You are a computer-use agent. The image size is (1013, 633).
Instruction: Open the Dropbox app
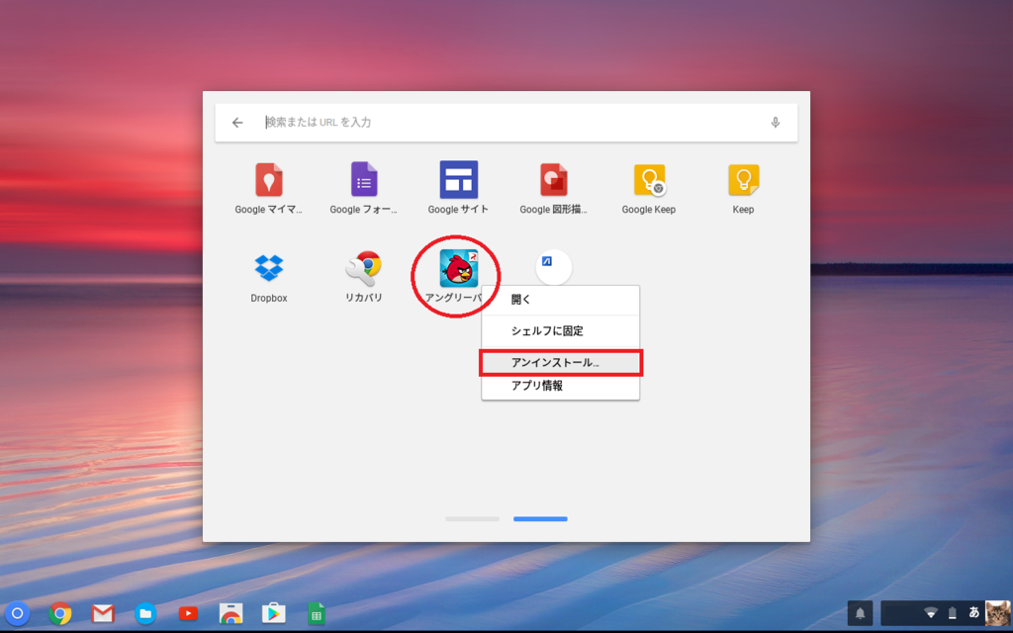pyautogui.click(x=269, y=267)
